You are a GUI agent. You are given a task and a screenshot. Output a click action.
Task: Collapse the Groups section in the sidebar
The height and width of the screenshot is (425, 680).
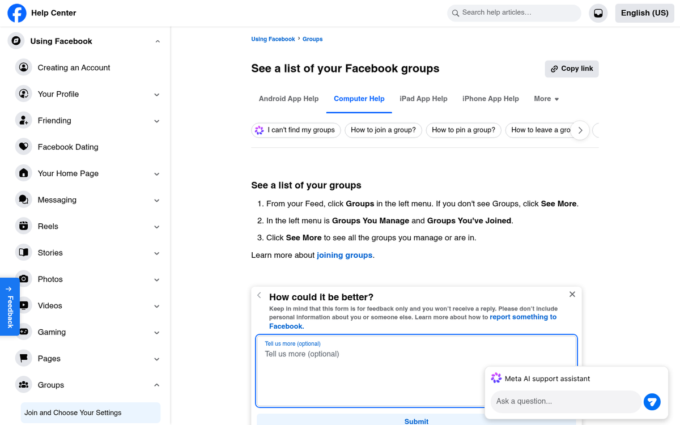point(156,385)
